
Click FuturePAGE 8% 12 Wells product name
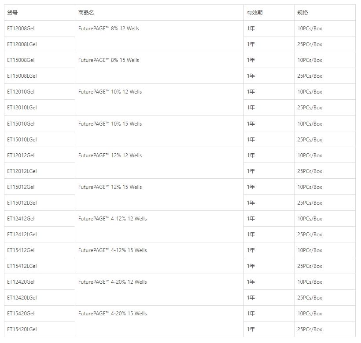coord(109,29)
